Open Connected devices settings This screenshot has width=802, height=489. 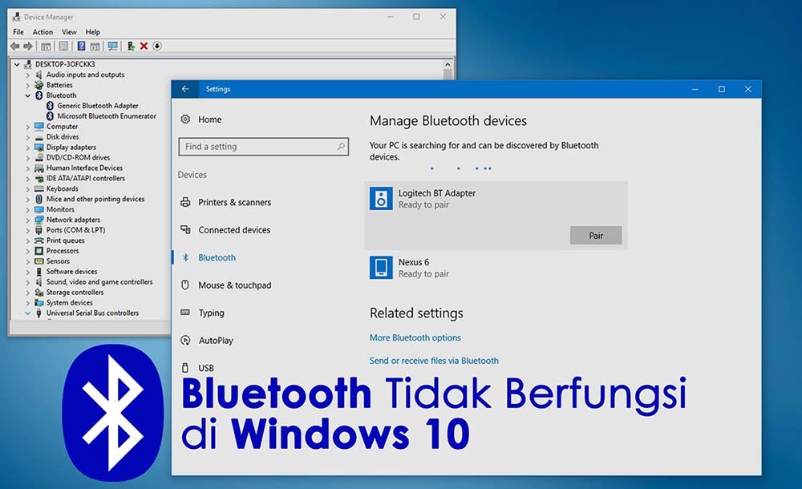234,229
